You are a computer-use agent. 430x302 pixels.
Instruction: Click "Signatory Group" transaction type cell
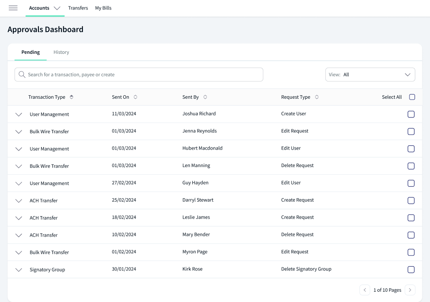47,270
